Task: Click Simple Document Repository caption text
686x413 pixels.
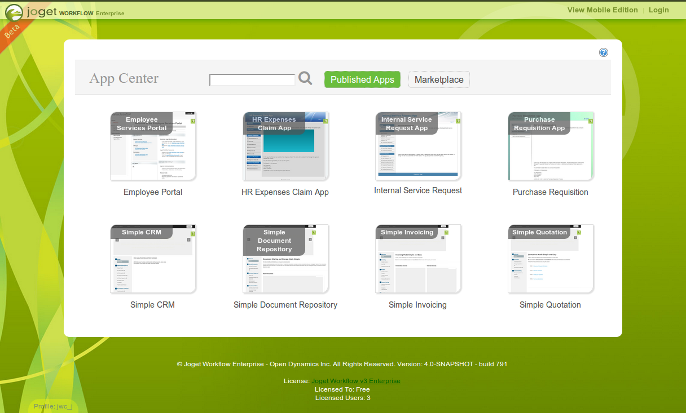Action: (x=285, y=305)
